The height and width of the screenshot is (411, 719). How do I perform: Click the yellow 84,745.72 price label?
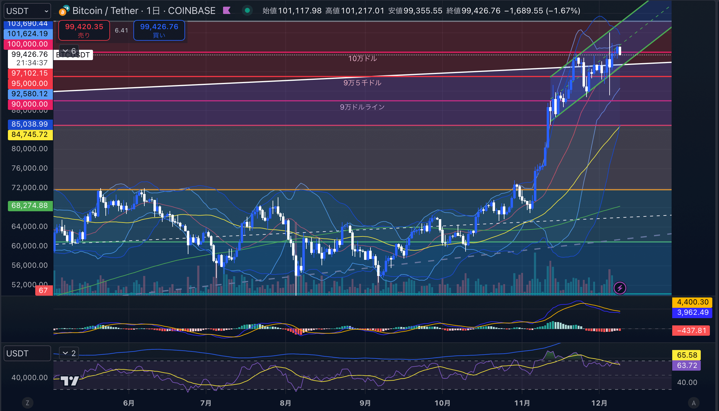[30, 134]
